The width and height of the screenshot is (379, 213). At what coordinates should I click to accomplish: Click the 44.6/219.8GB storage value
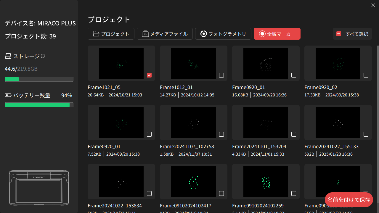coord(21,69)
